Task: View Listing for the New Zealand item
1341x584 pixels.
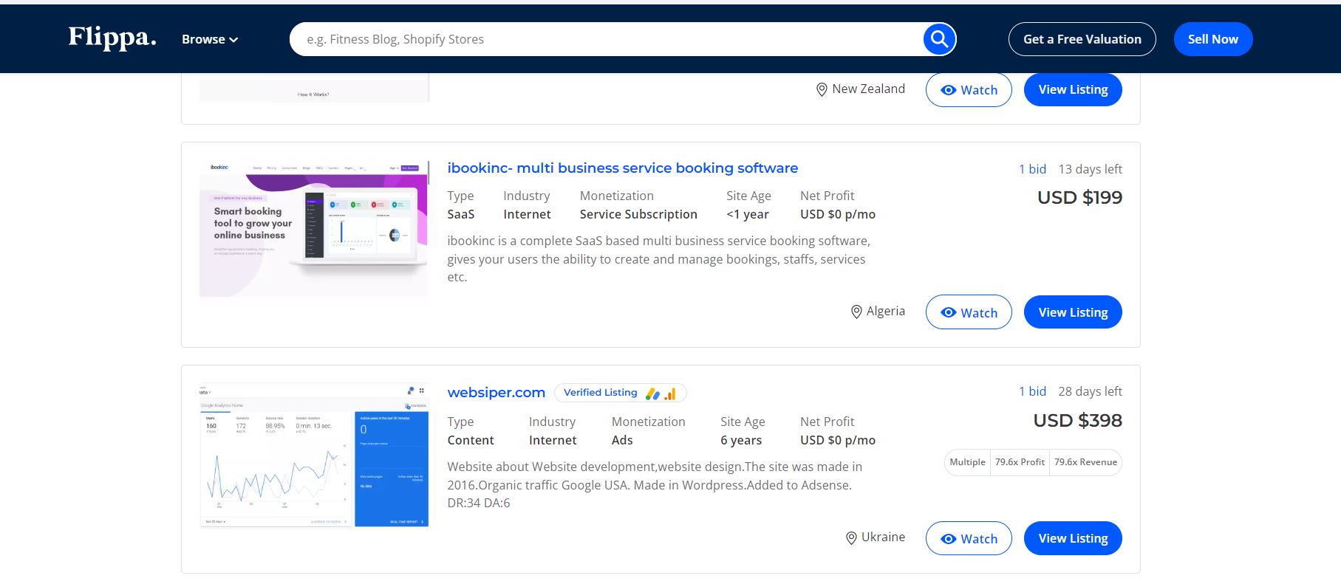Action: (1073, 90)
